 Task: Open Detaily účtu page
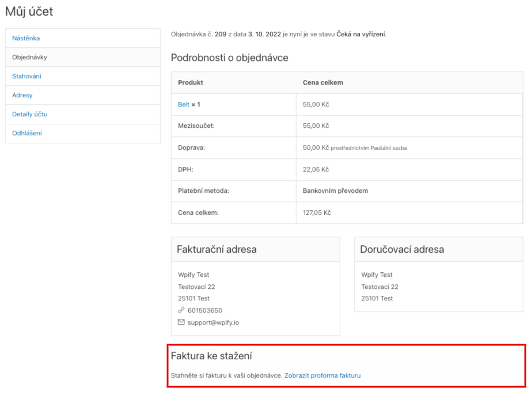(30, 114)
